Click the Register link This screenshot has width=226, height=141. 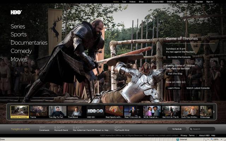[x=199, y=2]
